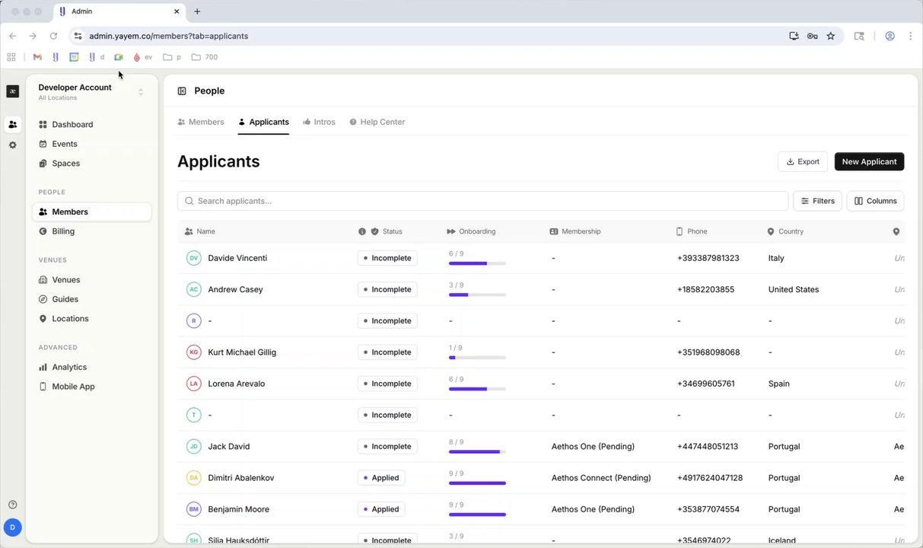Image resolution: width=923 pixels, height=548 pixels.
Task: Bookmark this page with the star icon
Action: pos(831,36)
